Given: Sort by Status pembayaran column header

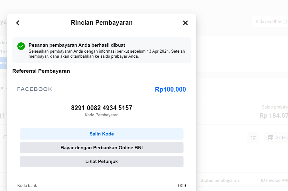Looking at the screenshot, I should (219, 180).
